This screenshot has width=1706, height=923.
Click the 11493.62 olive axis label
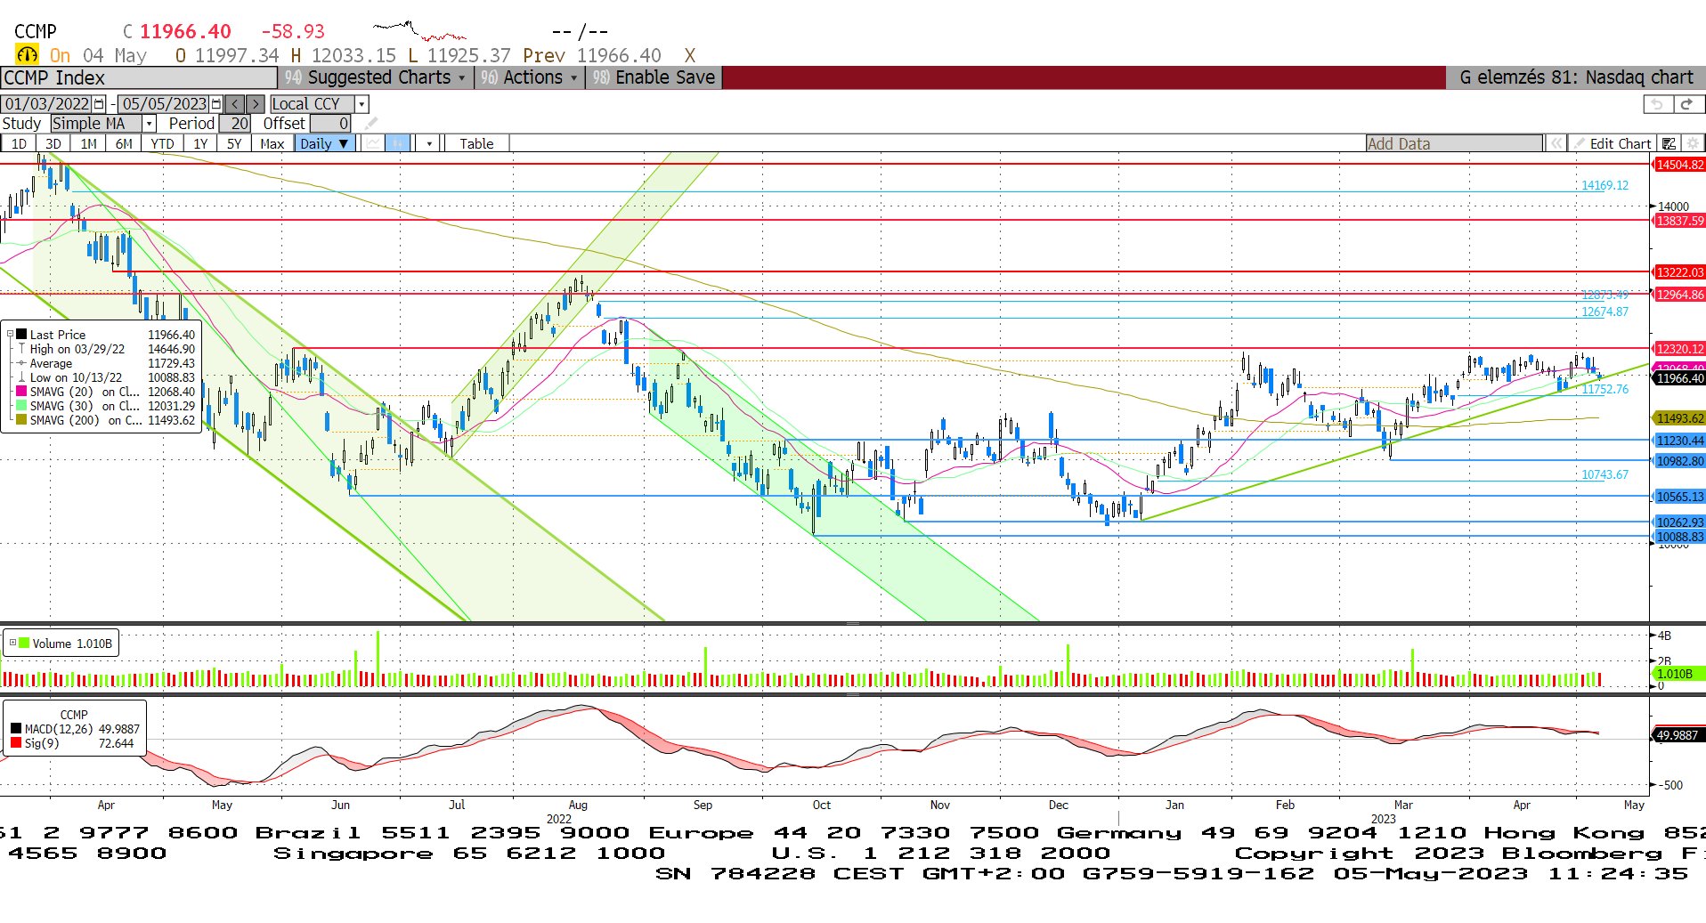pyautogui.click(x=1679, y=418)
